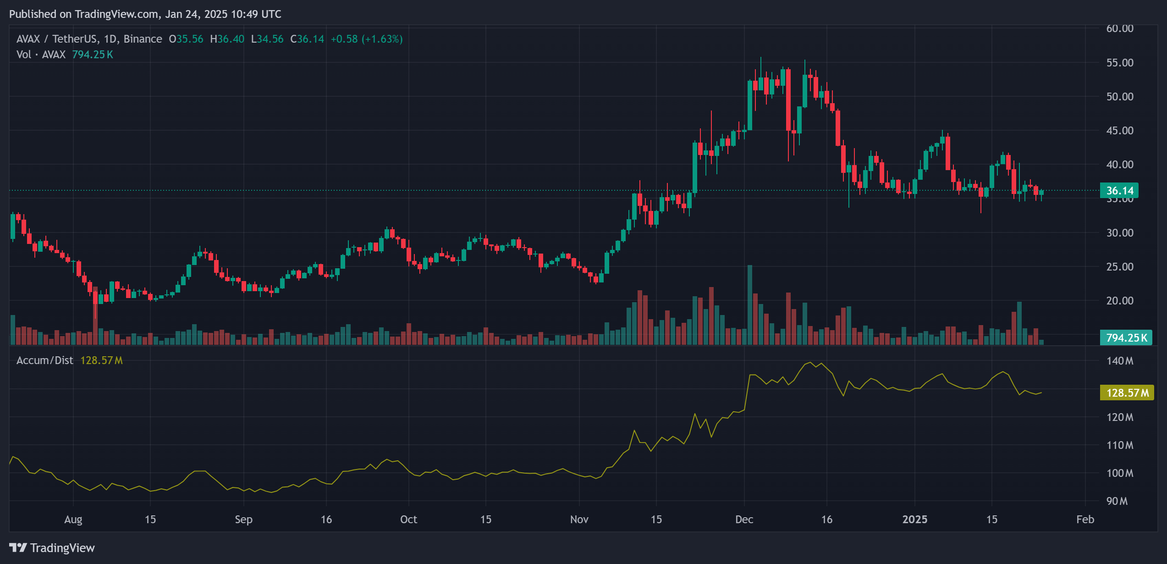1167x564 pixels.
Task: Click the 20.00 price axis label
Action: point(1120,301)
